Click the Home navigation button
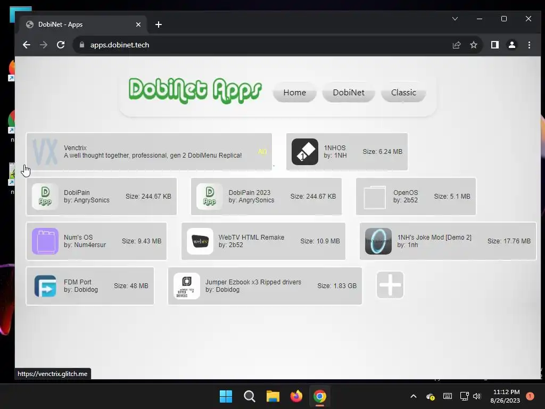Image resolution: width=545 pixels, height=409 pixels. tap(294, 93)
